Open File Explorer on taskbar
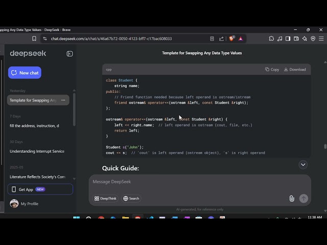Screen dimensions: 327x245 click(x=125, y=217)
